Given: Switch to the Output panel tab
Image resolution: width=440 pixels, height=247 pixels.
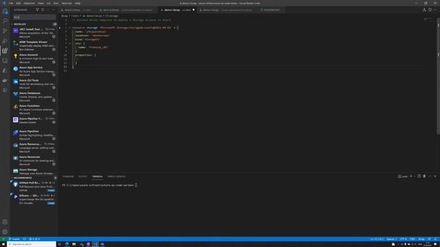Looking at the screenshot, I should 82,176.
